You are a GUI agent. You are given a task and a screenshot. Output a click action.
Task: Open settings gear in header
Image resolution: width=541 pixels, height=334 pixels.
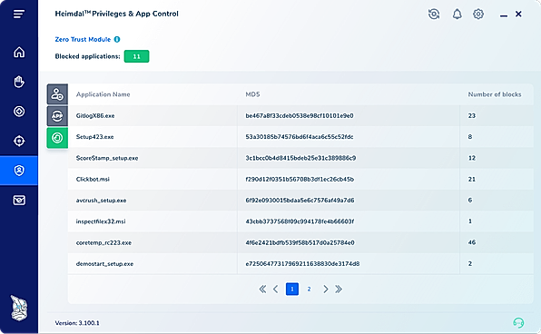click(x=478, y=15)
